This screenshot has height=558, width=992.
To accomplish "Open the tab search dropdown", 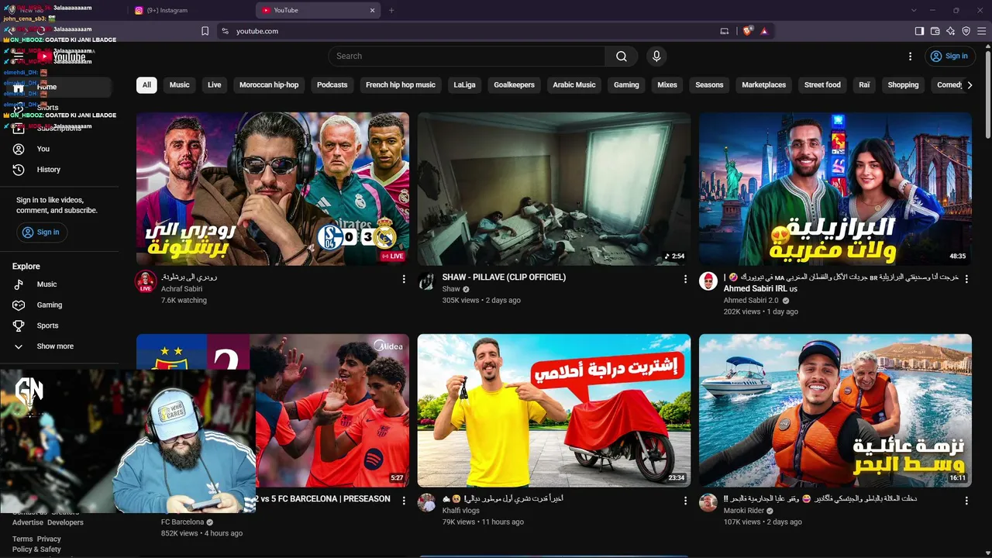I will (x=914, y=10).
